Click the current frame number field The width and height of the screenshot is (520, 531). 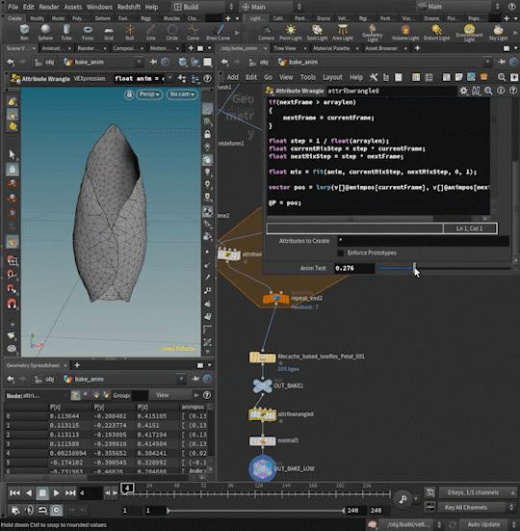coord(91,492)
